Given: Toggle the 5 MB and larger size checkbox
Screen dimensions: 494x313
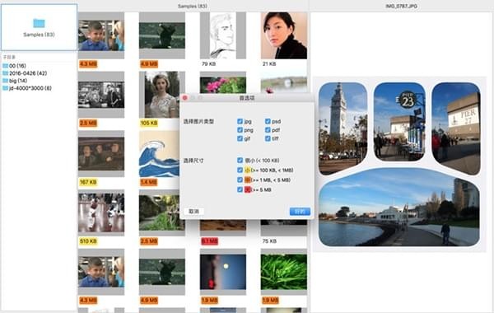Looking at the screenshot, I should [240, 189].
